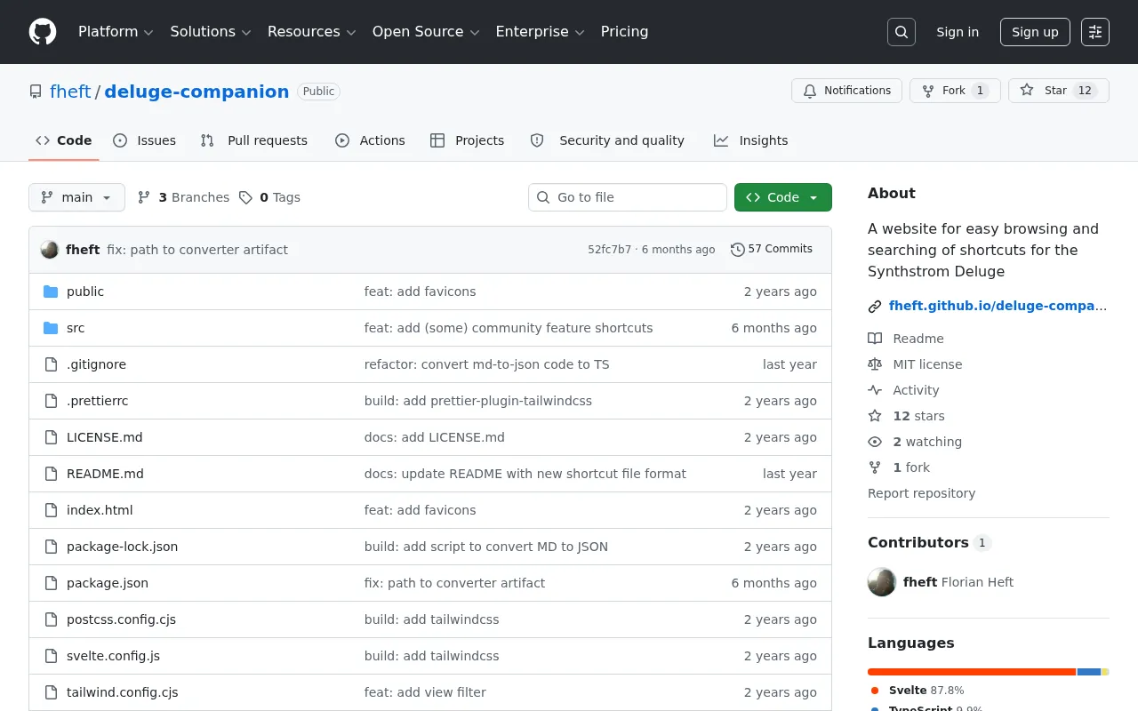Click the LICENSE.md file icon
Image resolution: width=1138 pixels, height=711 pixels.
tap(51, 437)
